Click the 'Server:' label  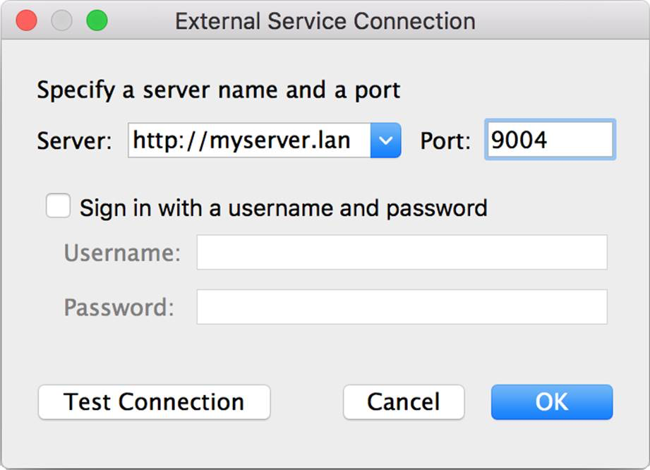coord(74,141)
